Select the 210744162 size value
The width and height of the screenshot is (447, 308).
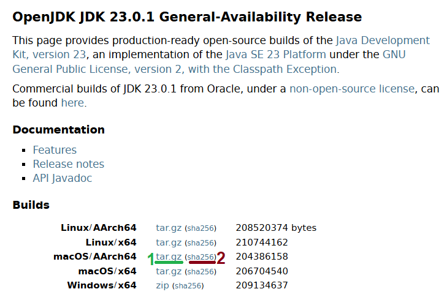tap(262, 242)
